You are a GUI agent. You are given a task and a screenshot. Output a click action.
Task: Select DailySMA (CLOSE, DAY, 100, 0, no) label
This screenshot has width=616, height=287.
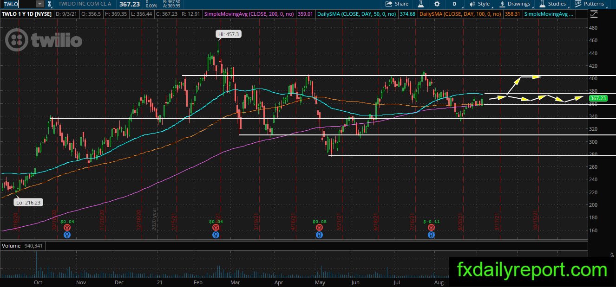pyautogui.click(x=460, y=14)
